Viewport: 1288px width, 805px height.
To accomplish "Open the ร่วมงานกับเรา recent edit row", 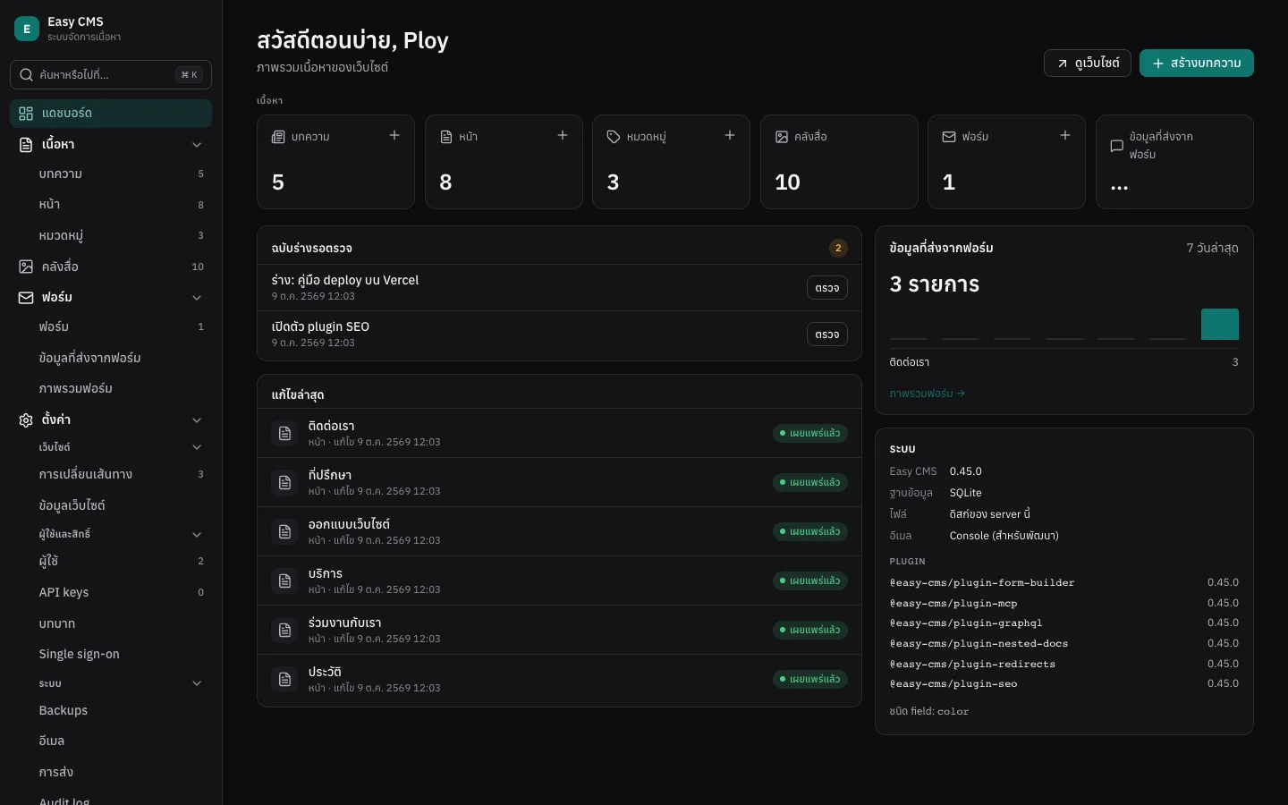I will (559, 630).
